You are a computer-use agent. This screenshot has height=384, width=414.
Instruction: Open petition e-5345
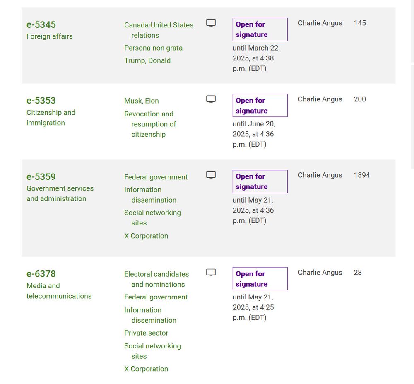[x=41, y=24]
